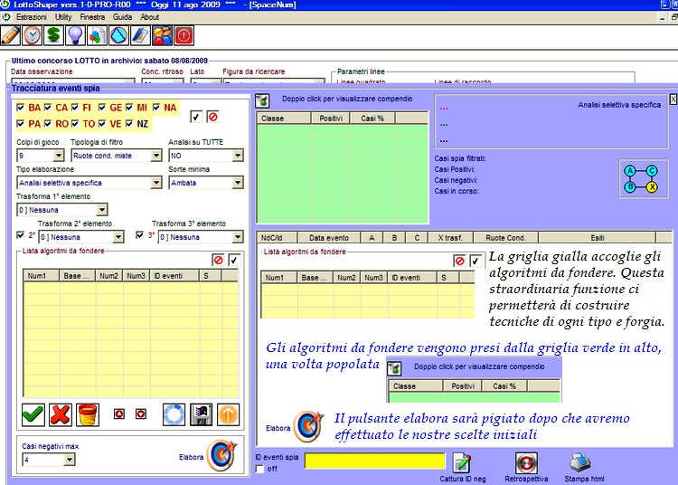
Task: Open the Guida menu
Action: pyautogui.click(x=122, y=17)
